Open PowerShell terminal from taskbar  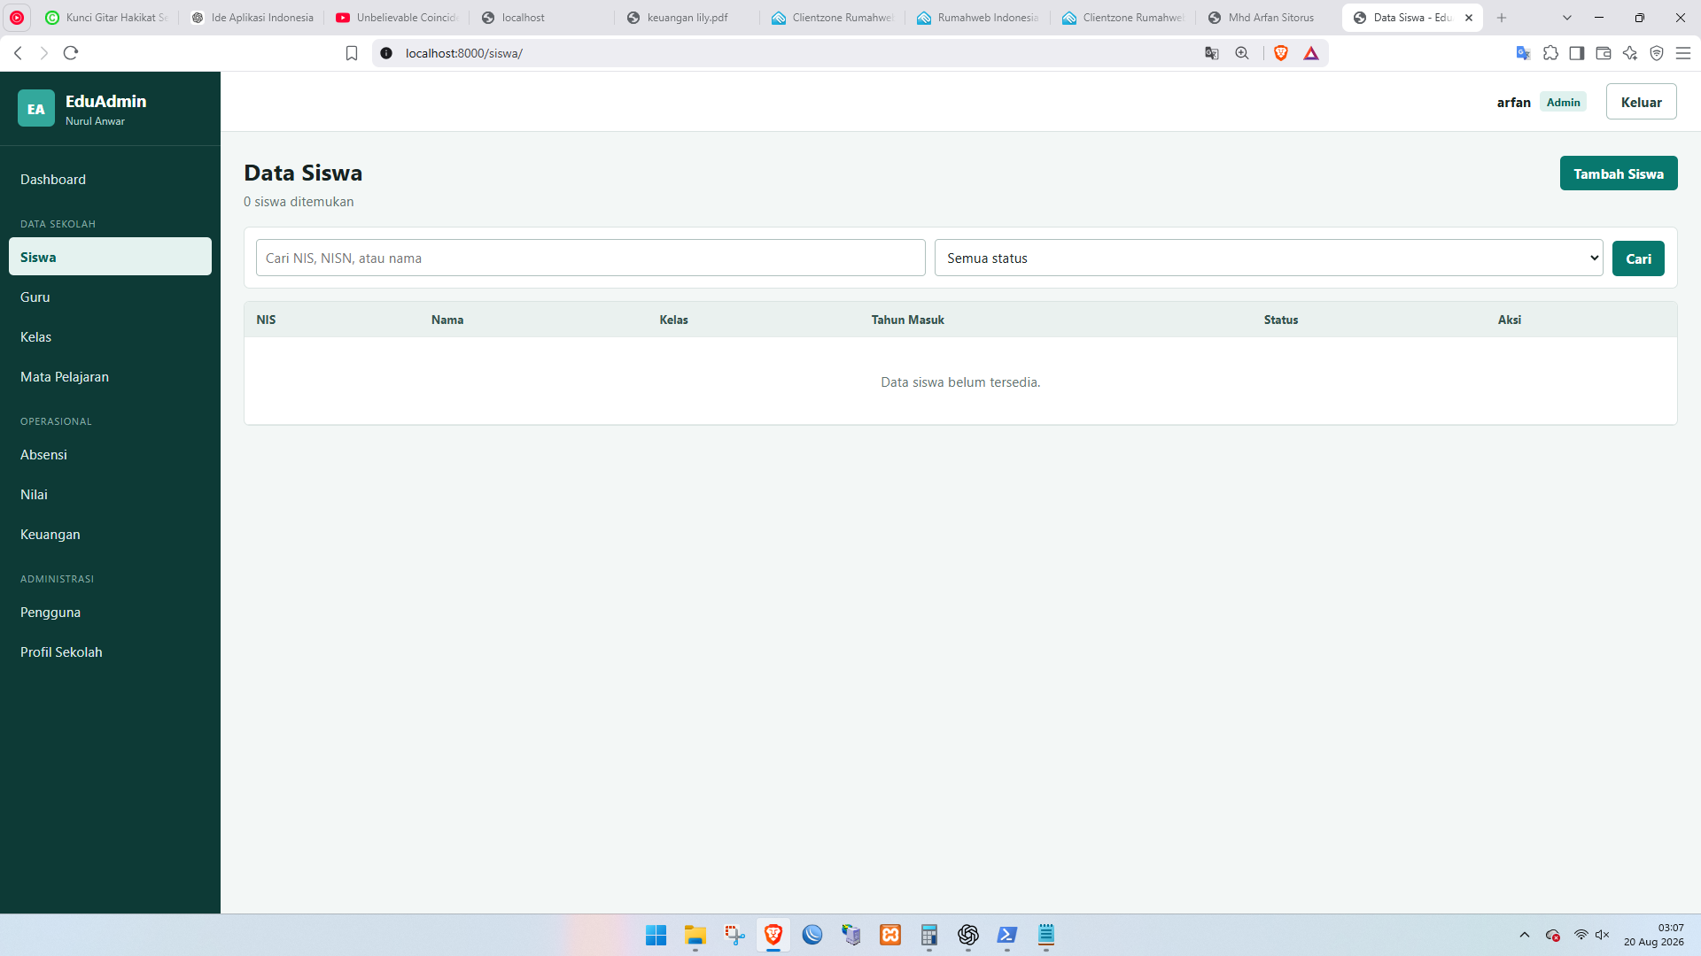pos(1007,935)
